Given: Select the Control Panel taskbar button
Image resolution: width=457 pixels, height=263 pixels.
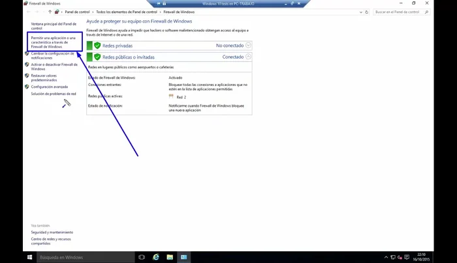Looking at the screenshot, I should click(x=184, y=257).
